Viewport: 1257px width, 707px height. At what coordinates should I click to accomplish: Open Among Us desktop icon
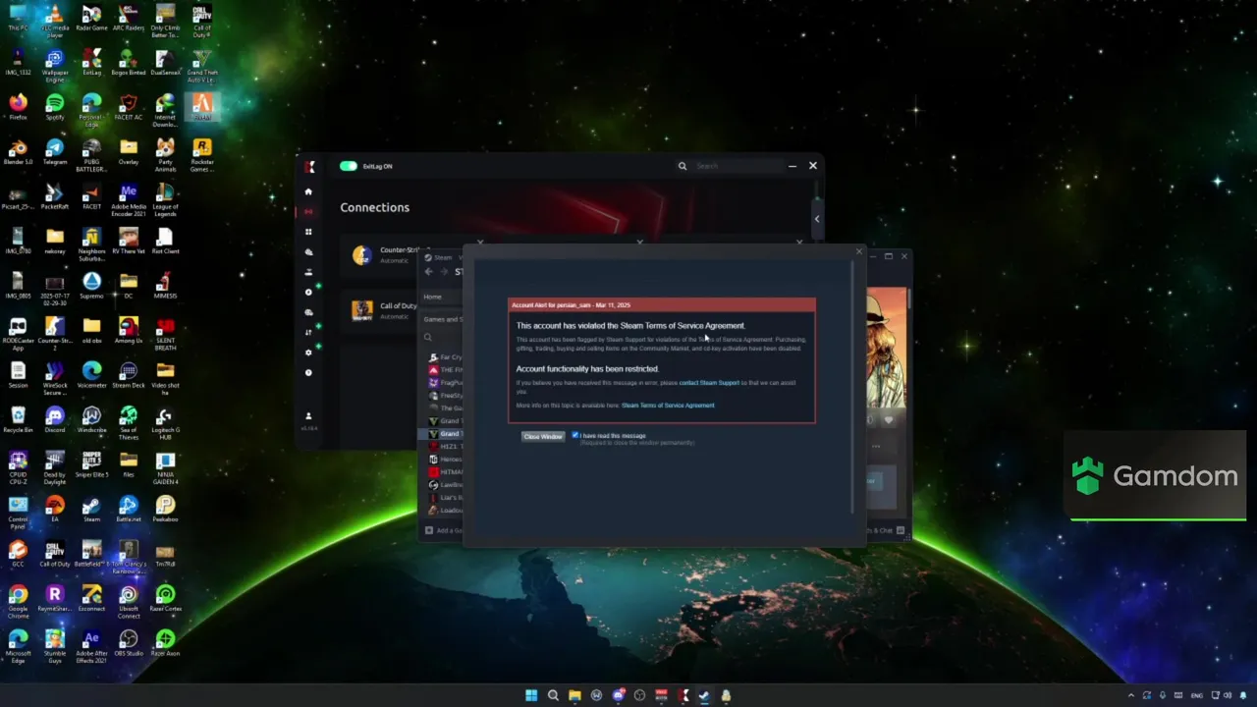tap(129, 330)
